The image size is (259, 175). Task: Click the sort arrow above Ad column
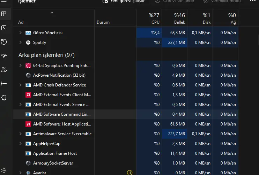52,13
